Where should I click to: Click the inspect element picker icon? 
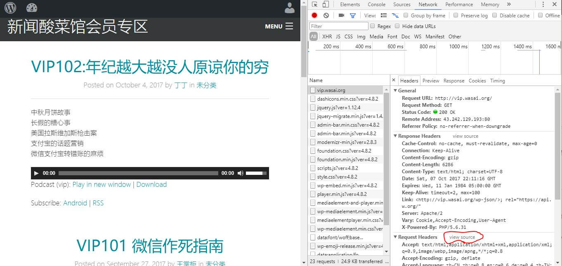coord(315,5)
